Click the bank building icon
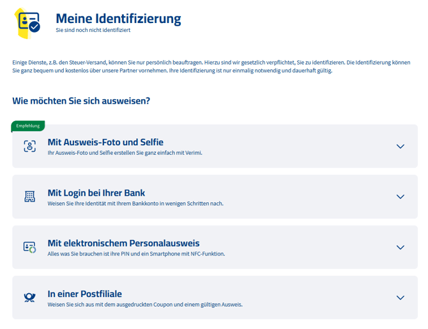 (30, 197)
